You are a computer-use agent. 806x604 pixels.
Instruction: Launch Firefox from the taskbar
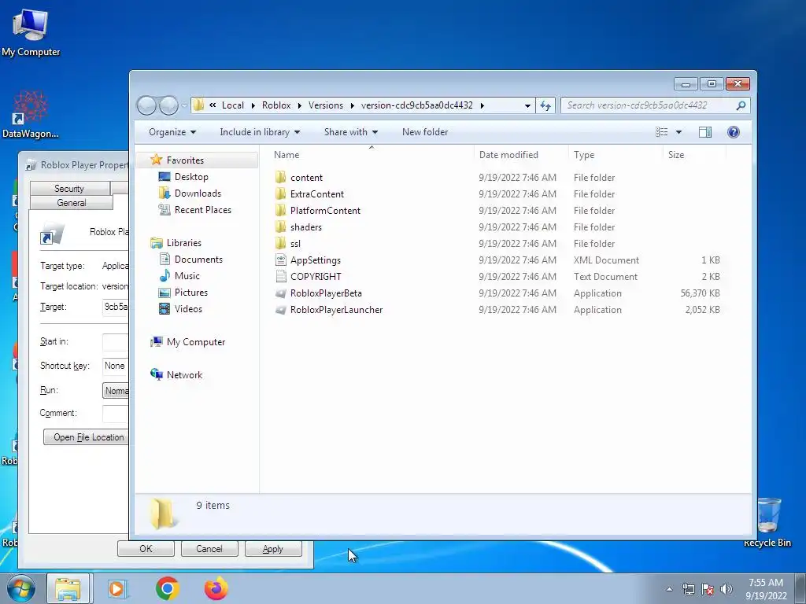216,588
